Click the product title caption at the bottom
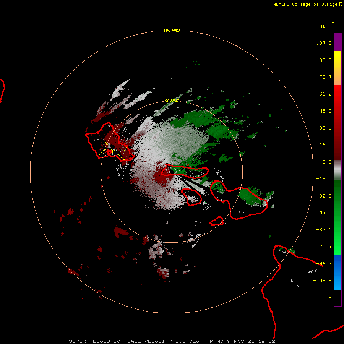 point(172,341)
